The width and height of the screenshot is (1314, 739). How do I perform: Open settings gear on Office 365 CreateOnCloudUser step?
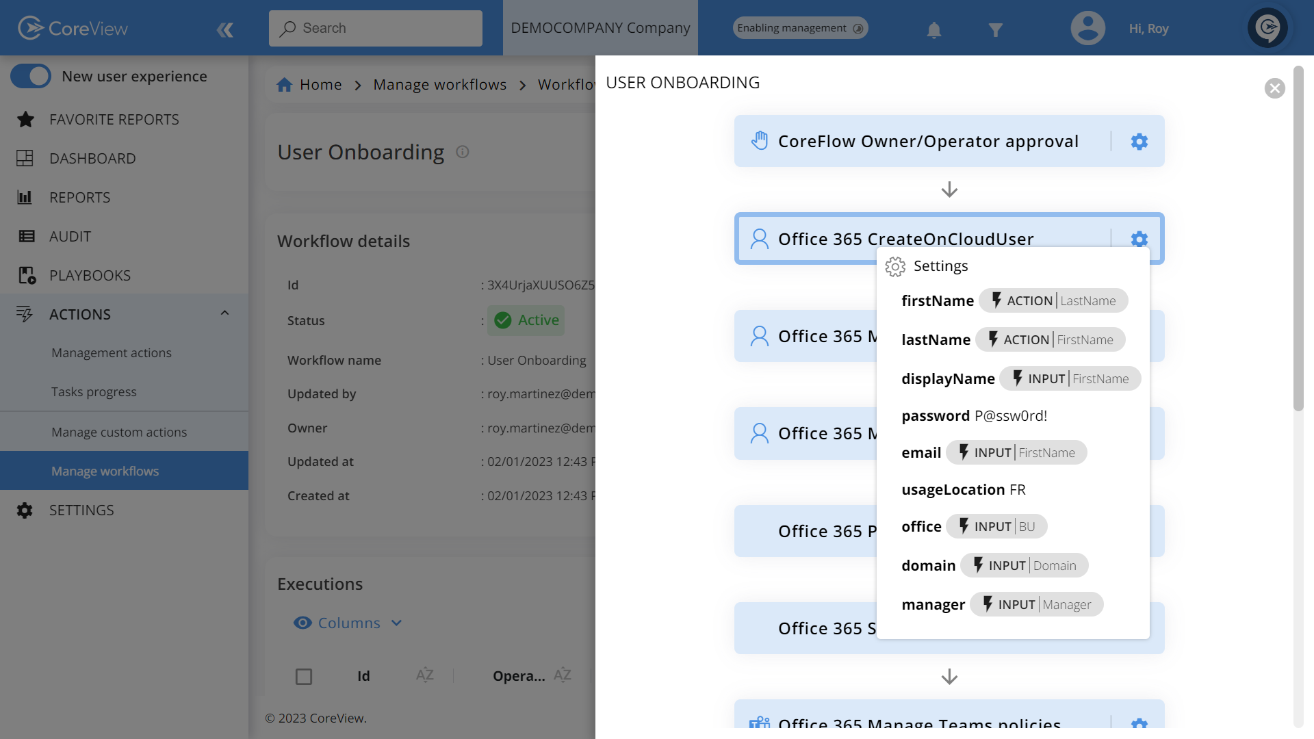[1138, 239]
